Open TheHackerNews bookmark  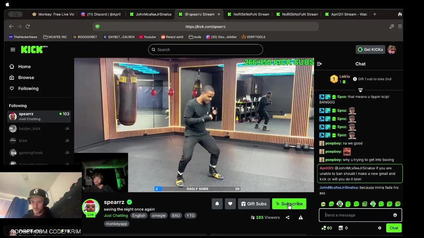click(x=23, y=37)
